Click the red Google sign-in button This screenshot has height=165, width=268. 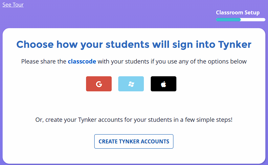pyautogui.click(x=99, y=84)
